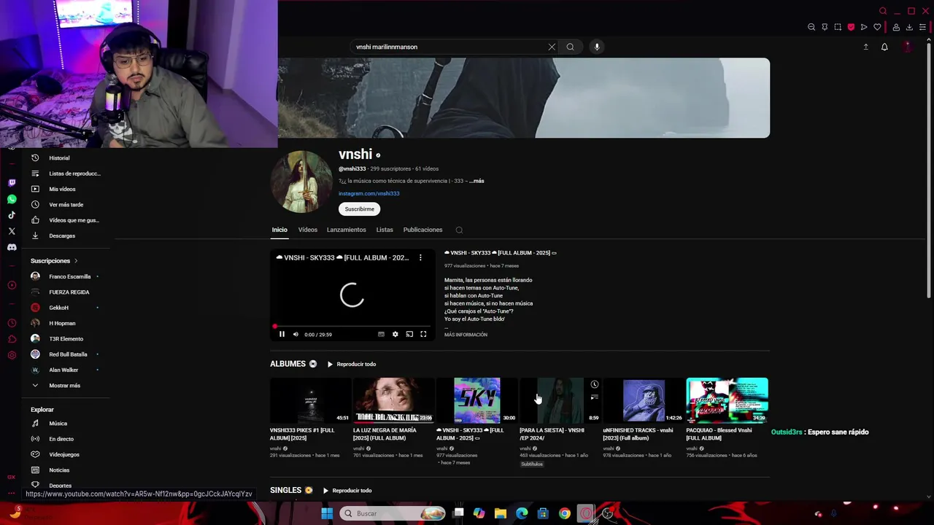Expand channel description with ...más

click(x=476, y=181)
